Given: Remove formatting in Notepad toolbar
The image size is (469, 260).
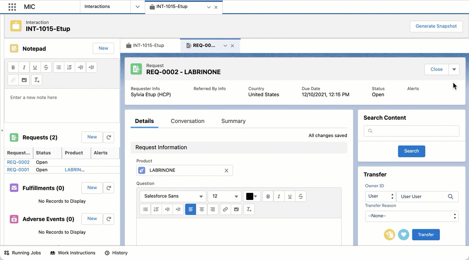Looking at the screenshot, I should point(36,80).
